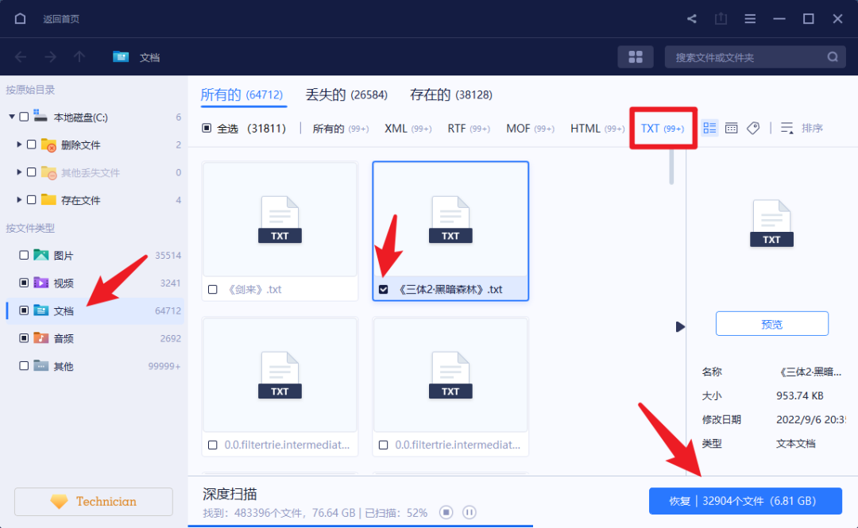Image resolution: width=858 pixels, height=528 pixels.
Task: Check the 存在文件 checkbox
Action: (x=32, y=200)
